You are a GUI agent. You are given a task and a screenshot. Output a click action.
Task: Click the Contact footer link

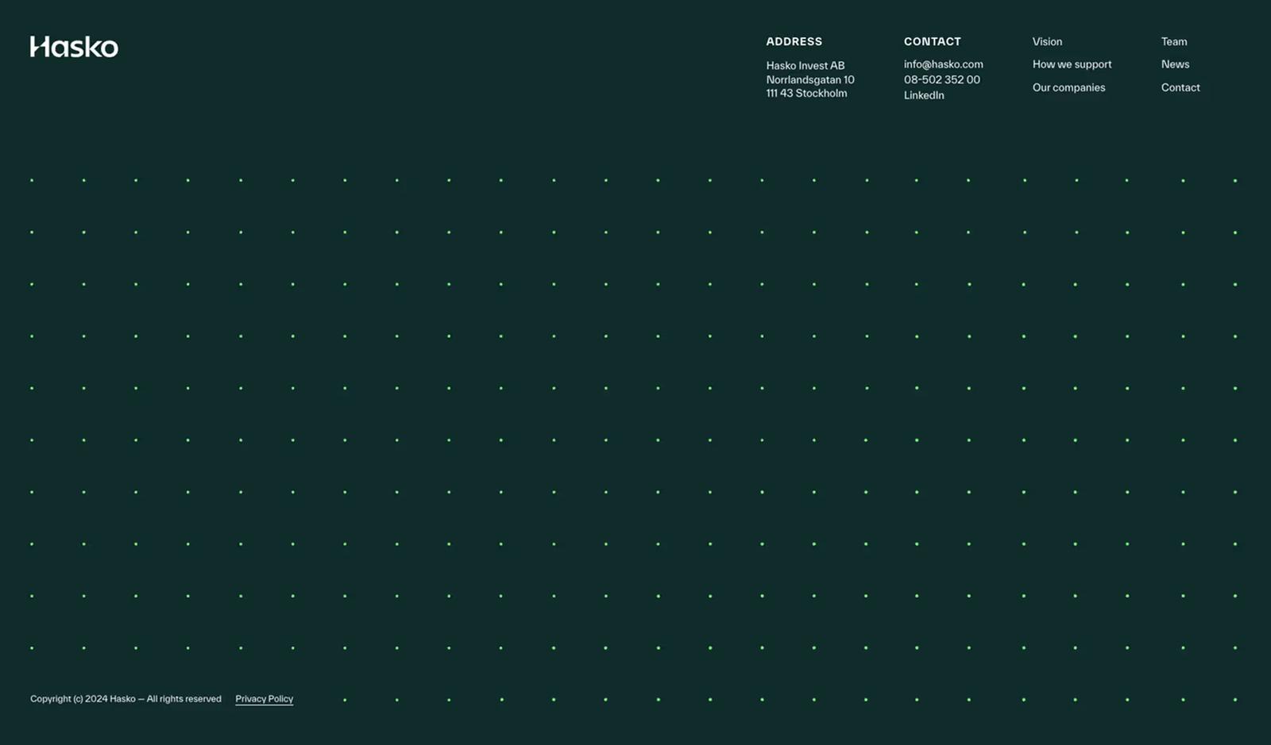[x=1180, y=87]
